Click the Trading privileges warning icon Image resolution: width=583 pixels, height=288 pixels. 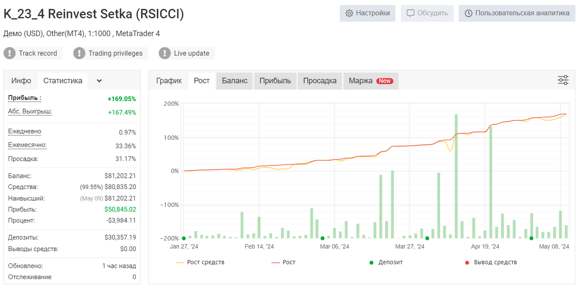pos(80,53)
